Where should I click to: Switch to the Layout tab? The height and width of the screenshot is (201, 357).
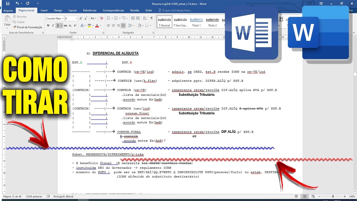point(73,10)
